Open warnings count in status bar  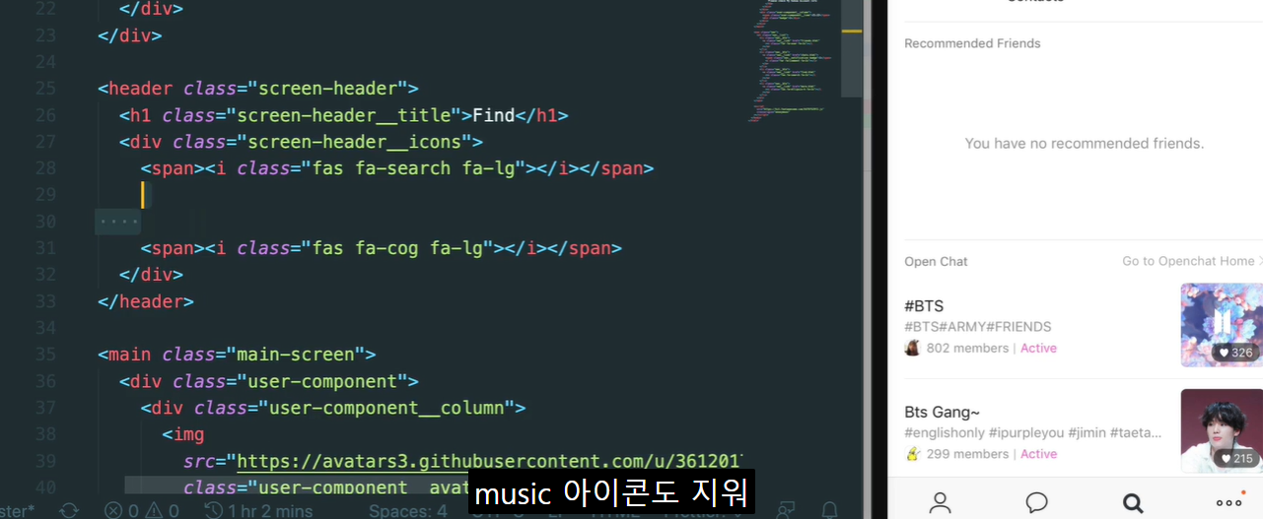(x=164, y=510)
